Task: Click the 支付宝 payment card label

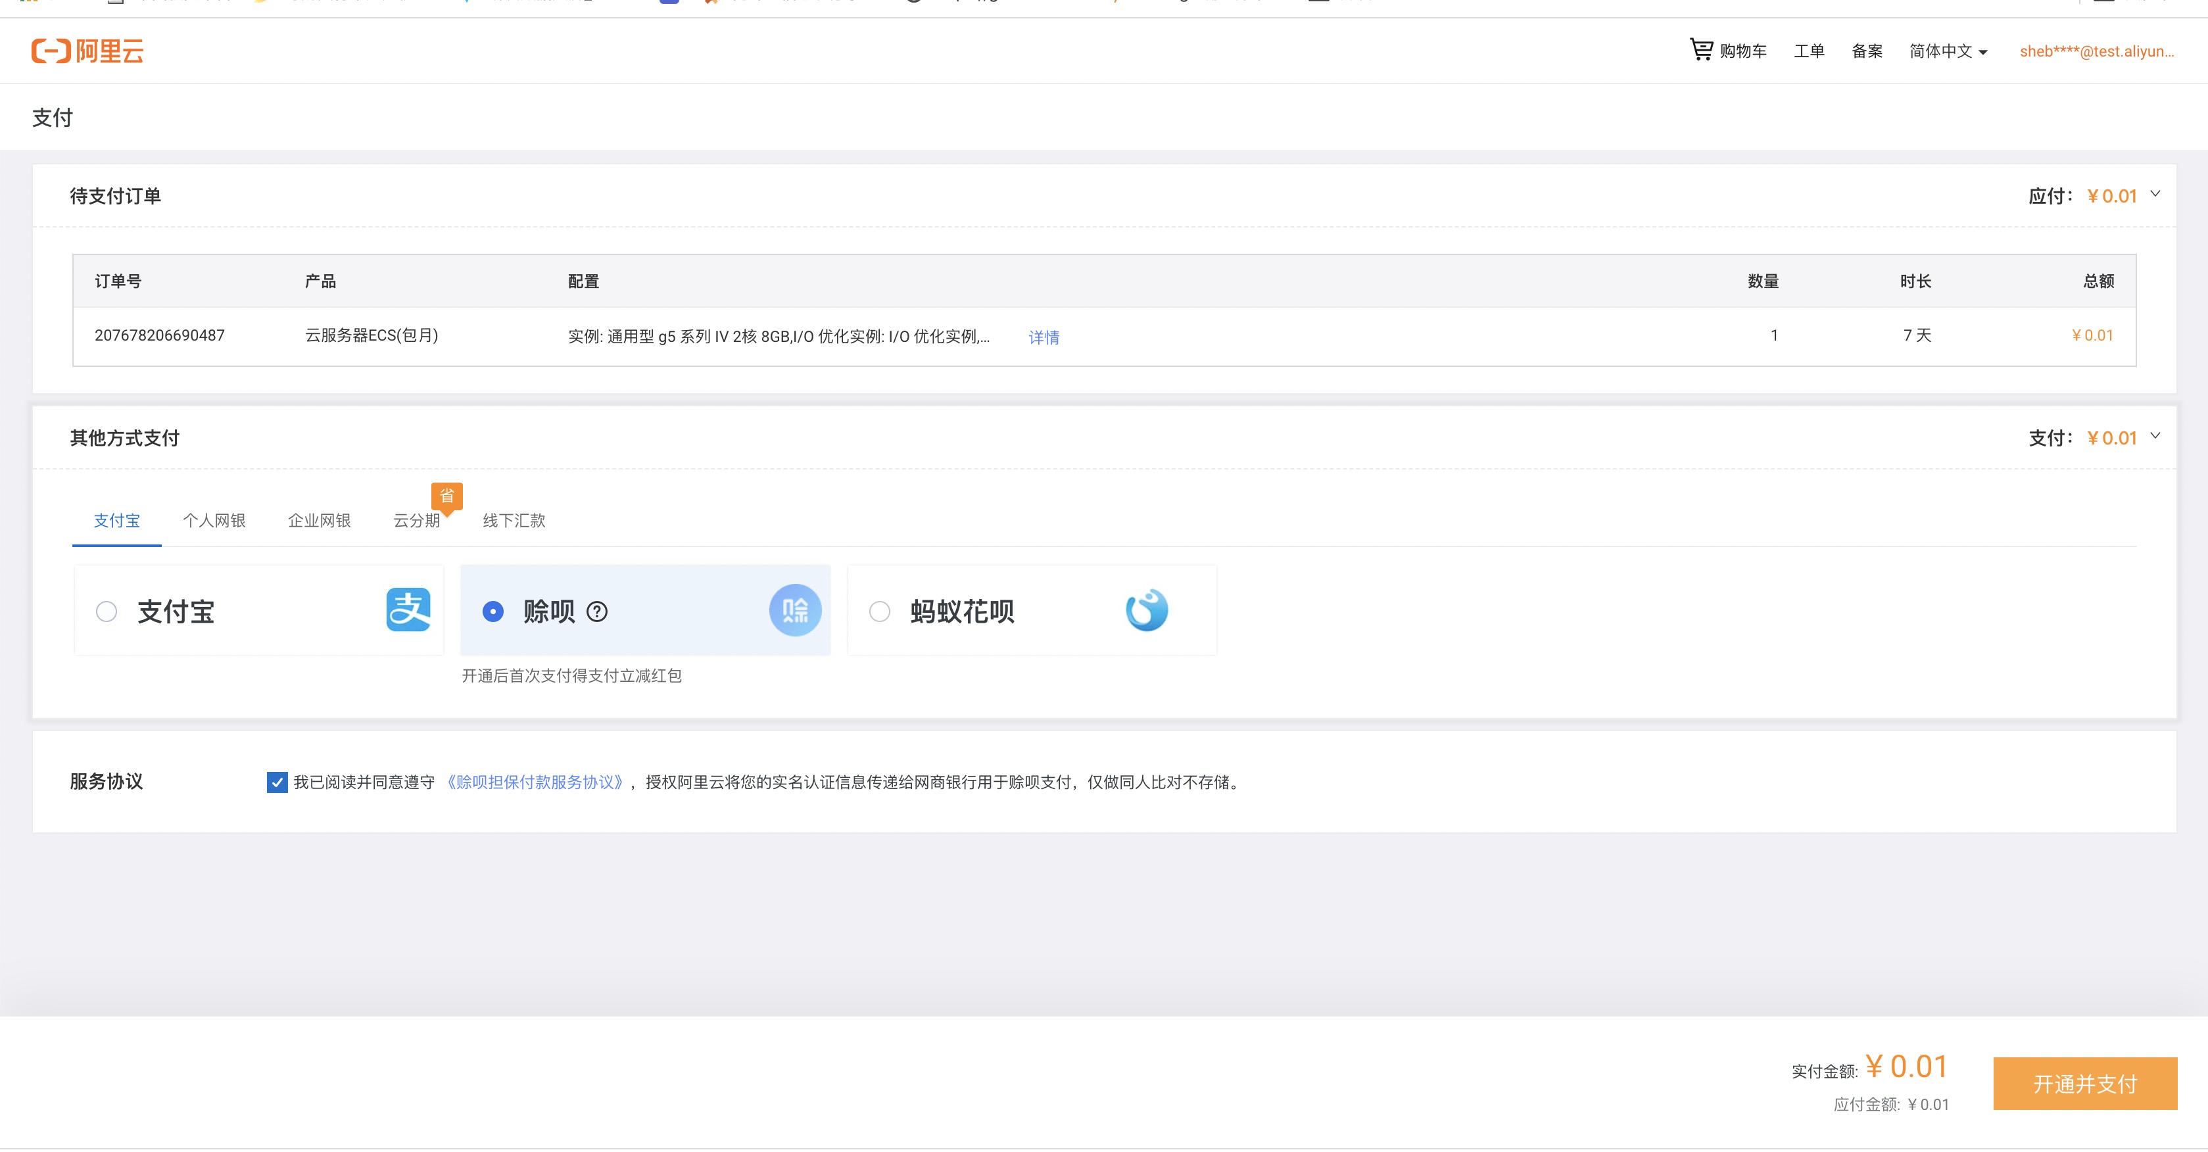Action: coord(176,611)
